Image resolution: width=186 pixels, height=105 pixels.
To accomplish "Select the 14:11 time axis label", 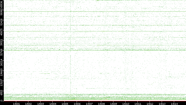I will [x=138, y=103].
